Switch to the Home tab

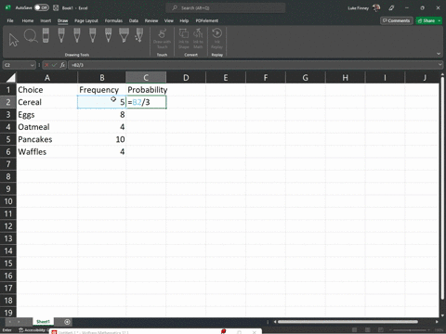tap(28, 20)
